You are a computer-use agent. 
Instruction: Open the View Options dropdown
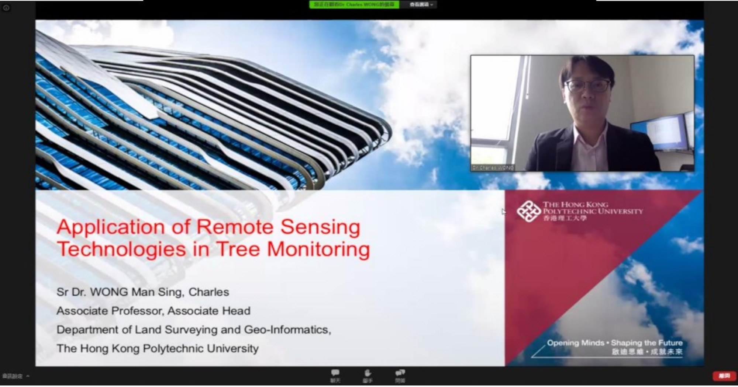[421, 4]
